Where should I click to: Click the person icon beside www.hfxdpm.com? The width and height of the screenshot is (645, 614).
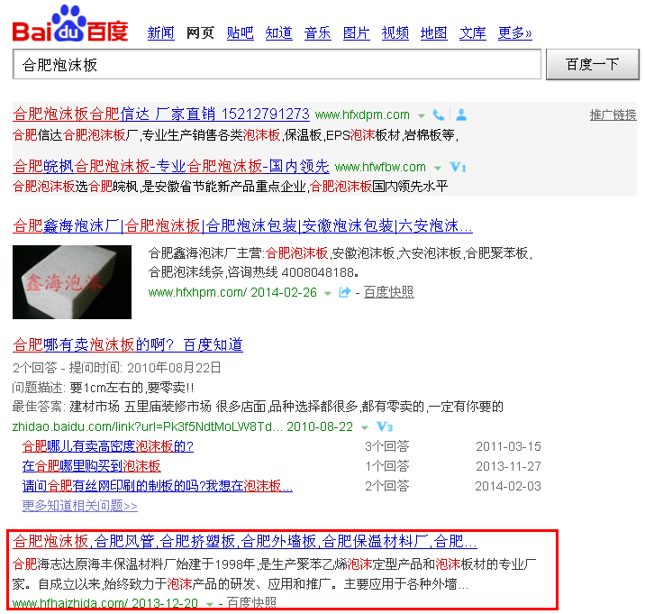point(461,115)
